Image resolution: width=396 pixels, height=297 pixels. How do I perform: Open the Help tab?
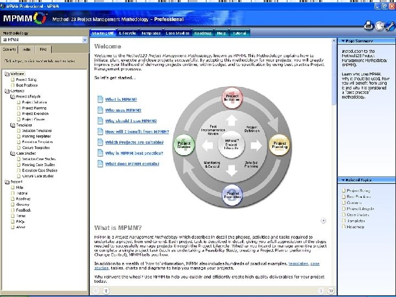tap(221, 33)
